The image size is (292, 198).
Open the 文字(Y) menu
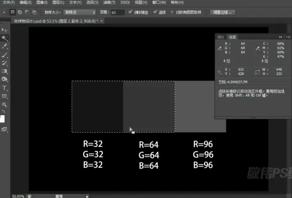click(x=75, y=2)
